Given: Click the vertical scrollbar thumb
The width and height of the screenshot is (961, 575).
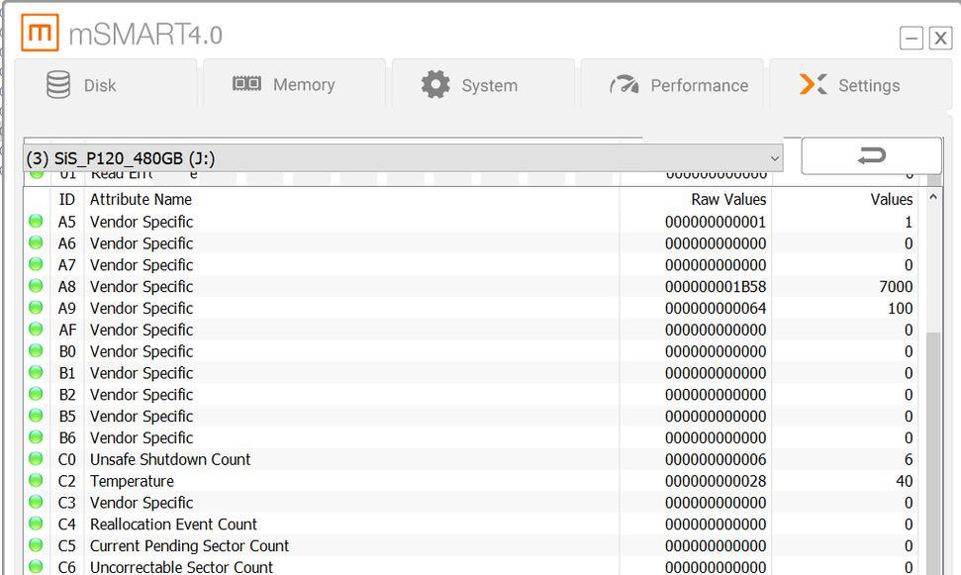Looking at the screenshot, I should click(x=933, y=453).
